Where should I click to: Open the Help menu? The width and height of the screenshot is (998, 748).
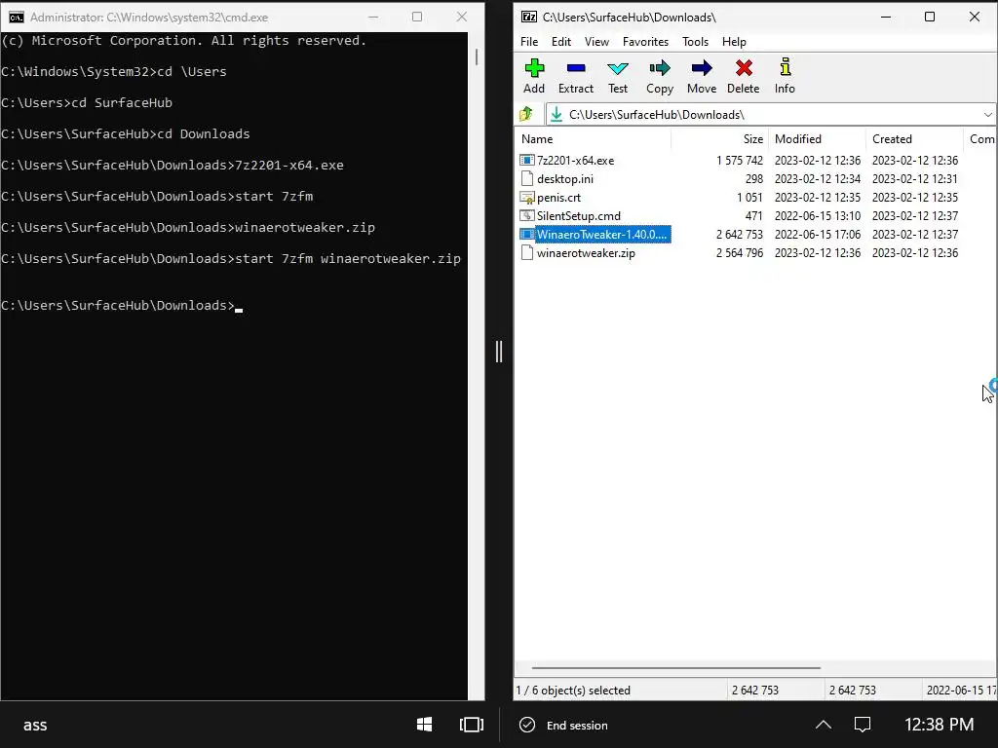pyautogui.click(x=734, y=41)
